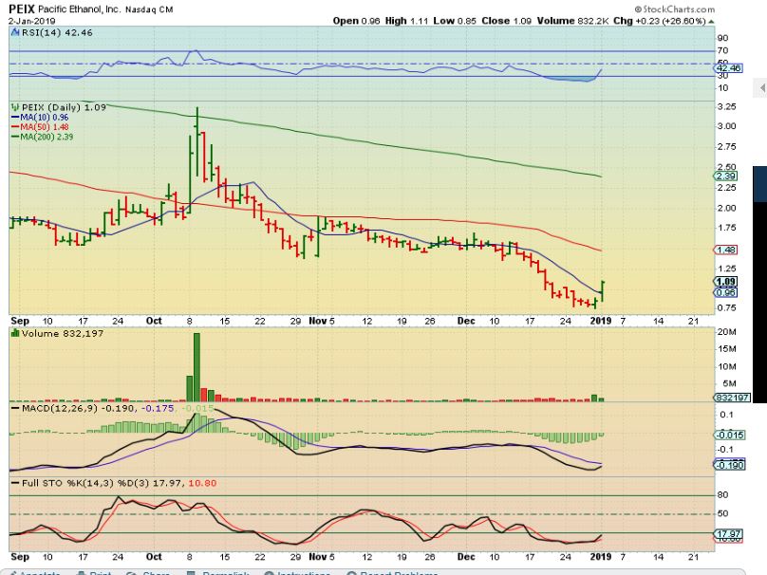Open the Print link in the bottom toolbar
The height and width of the screenshot is (575, 767).
click(95, 572)
